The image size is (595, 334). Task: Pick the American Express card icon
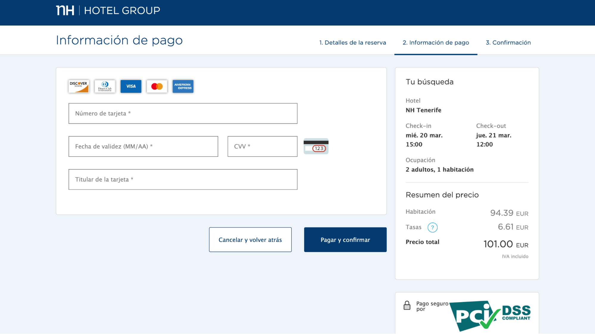click(183, 86)
